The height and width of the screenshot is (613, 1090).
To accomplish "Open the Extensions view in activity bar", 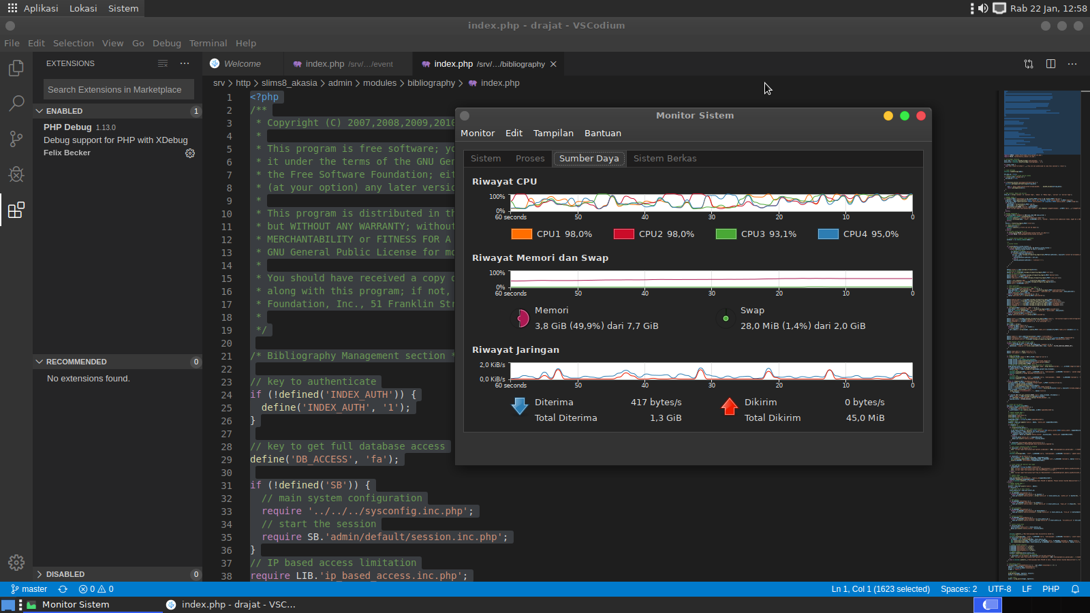I will click(x=16, y=210).
